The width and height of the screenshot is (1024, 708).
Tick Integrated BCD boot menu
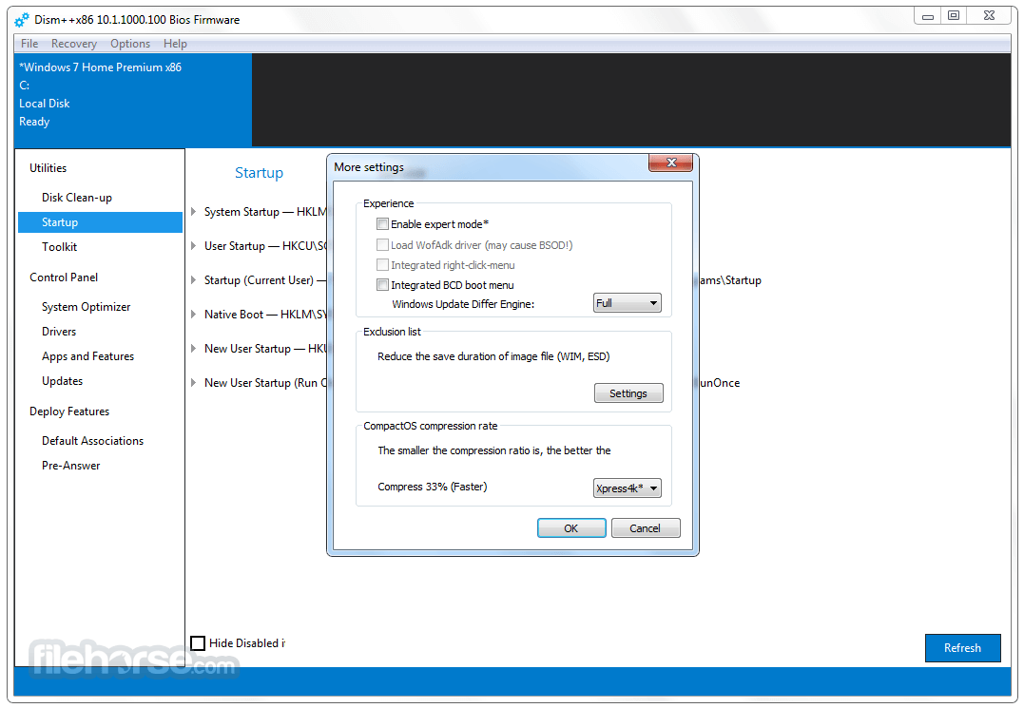click(x=383, y=284)
